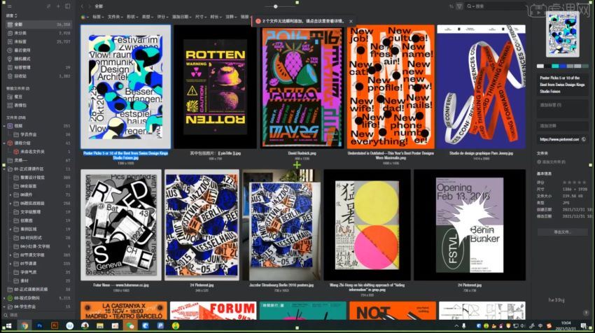This screenshot has width=595, height=333.
Task: Select the orange 'New job!' poster thumbnail
Action: point(391,87)
